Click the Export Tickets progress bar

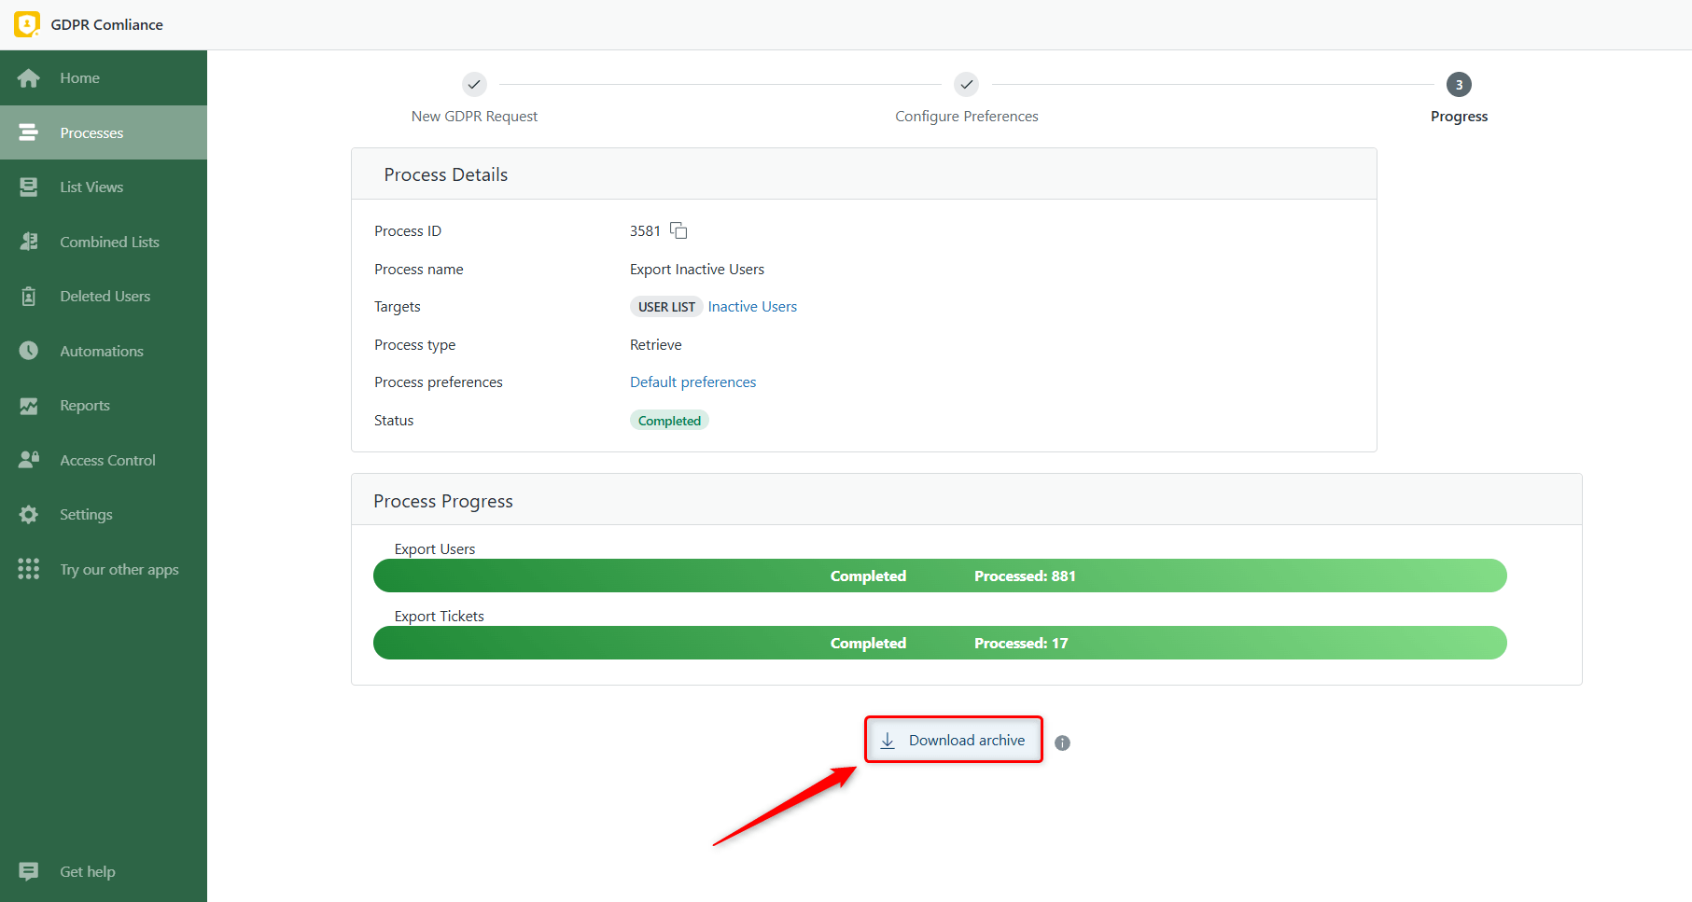pos(940,643)
